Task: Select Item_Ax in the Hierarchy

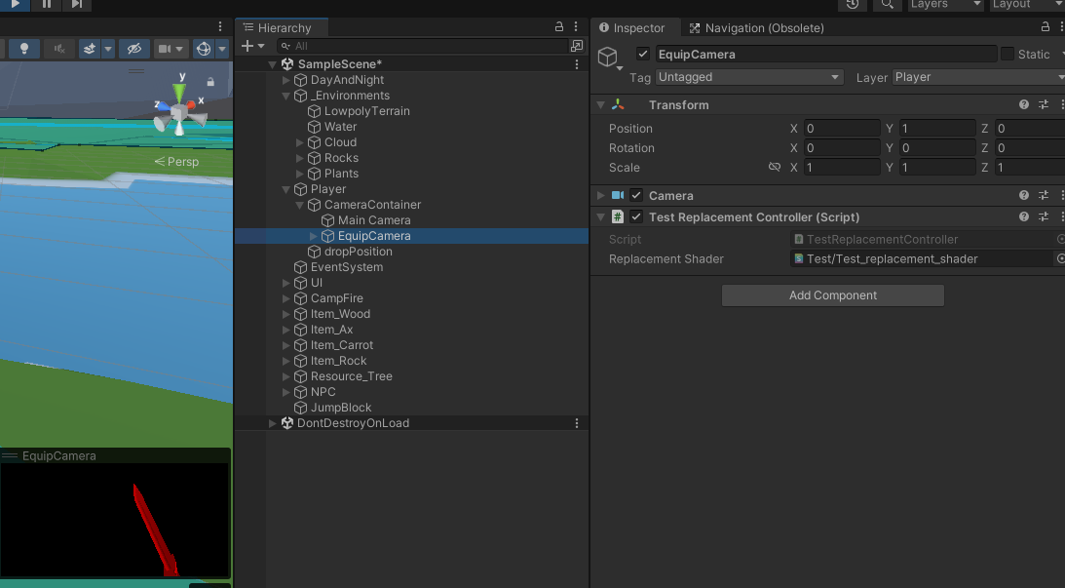Action: 331,330
